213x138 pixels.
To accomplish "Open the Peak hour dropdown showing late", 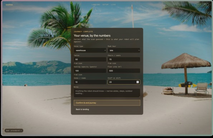I will pyautogui.click(x=124, y=51).
